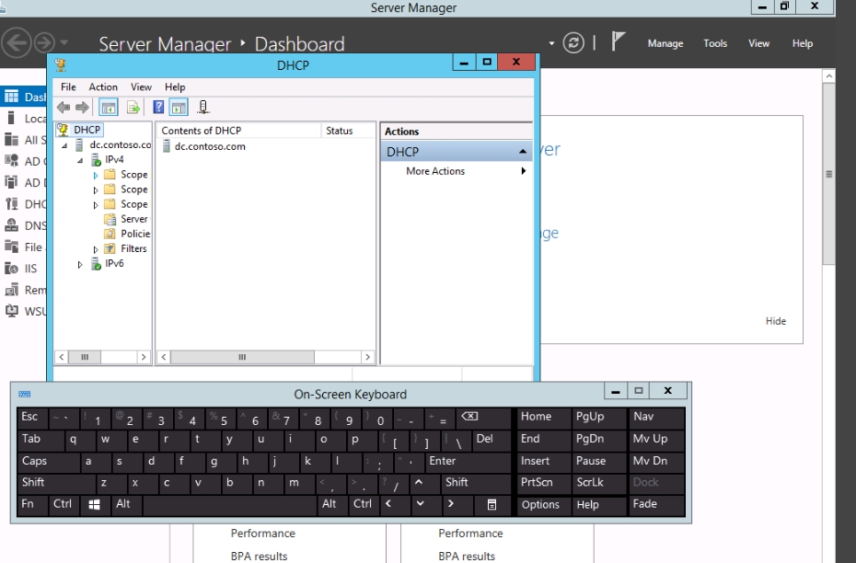
Task: Tap the Backspace key on On-Screen Keyboard
Action: [482, 418]
